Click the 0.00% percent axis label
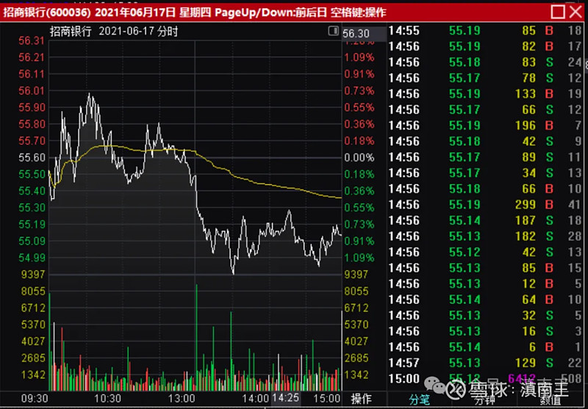Screen dimensions: 588x409 [359, 158]
